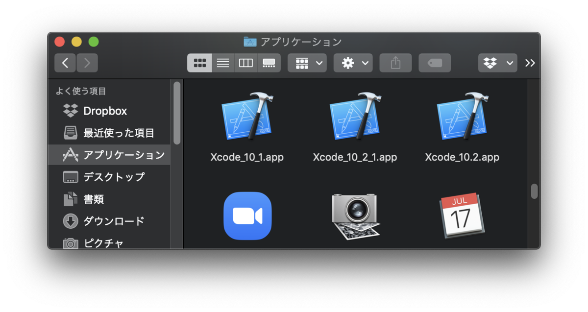Image resolution: width=588 pixels, height=312 pixels.
Task: Go forward with the right chevron button
Action: [x=87, y=63]
